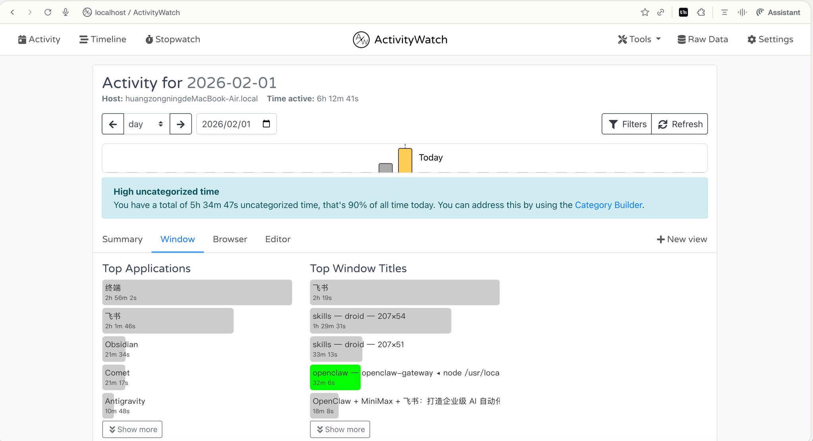The height and width of the screenshot is (441, 813).
Task: Open the reader lines icon in toolbar
Action: [x=724, y=12]
